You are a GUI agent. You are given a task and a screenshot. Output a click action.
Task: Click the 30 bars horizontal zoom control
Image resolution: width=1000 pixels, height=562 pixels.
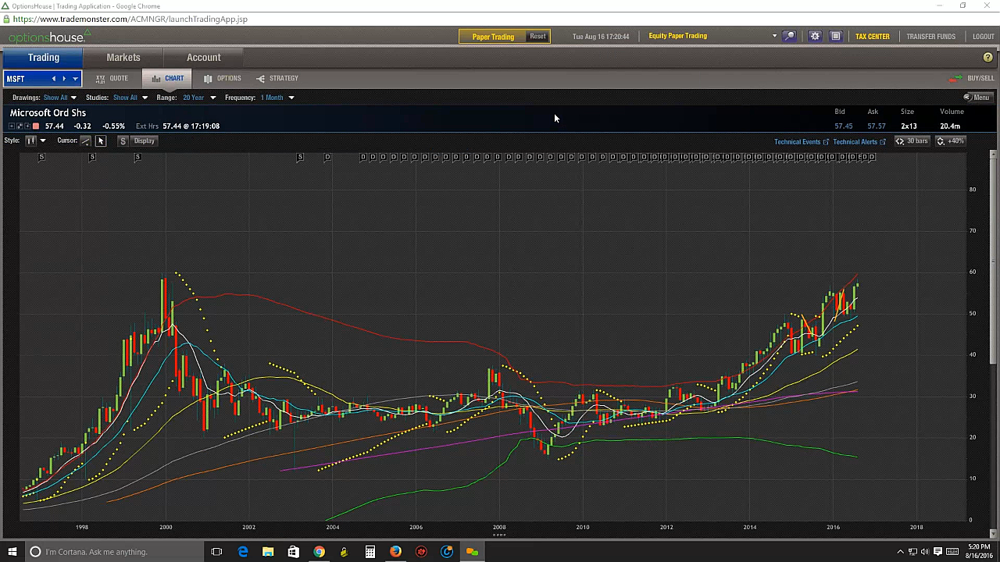click(912, 141)
